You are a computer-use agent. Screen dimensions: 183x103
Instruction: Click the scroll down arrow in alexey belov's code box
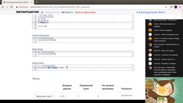(x=133, y=69)
